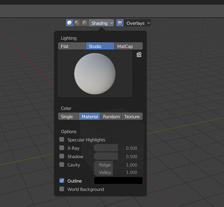Expand the Overlays dropdown
Screen dimensions: 224x207
[137, 23]
